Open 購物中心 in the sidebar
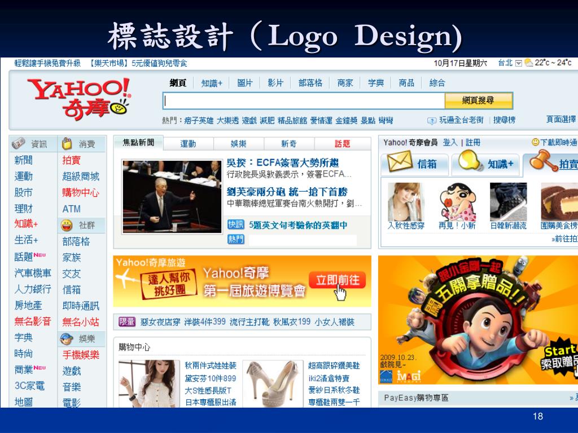The height and width of the screenshot is (433, 578). tap(81, 193)
